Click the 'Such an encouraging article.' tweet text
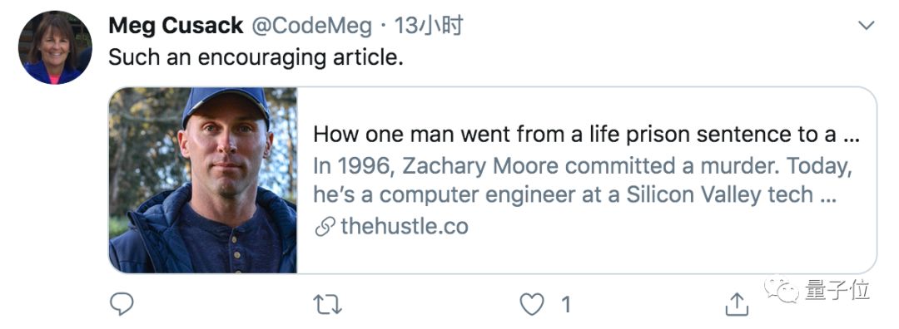Screen dimensions: 899x329 point(256,57)
